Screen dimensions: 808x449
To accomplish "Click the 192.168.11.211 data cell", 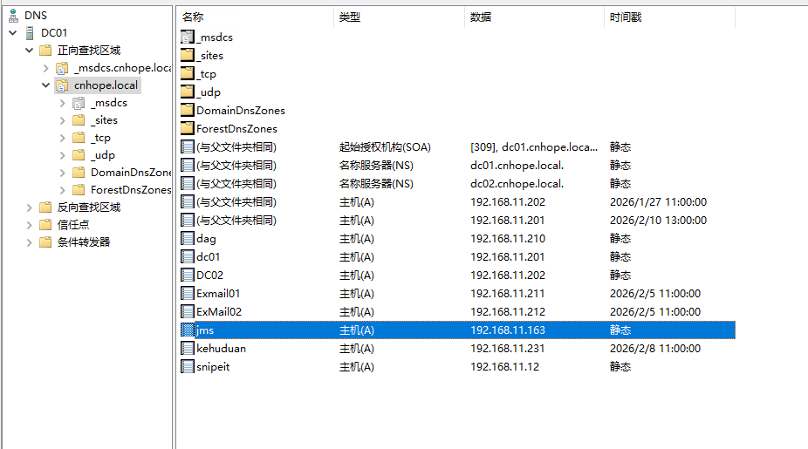I will point(508,293).
